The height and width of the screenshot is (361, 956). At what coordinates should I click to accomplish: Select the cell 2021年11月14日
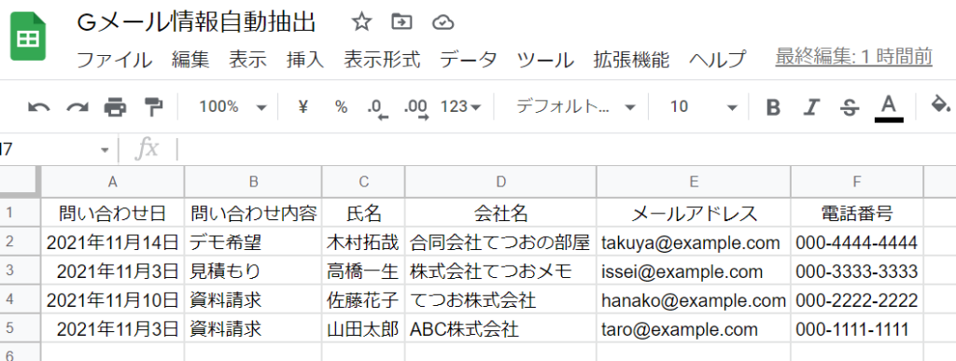click(x=112, y=243)
